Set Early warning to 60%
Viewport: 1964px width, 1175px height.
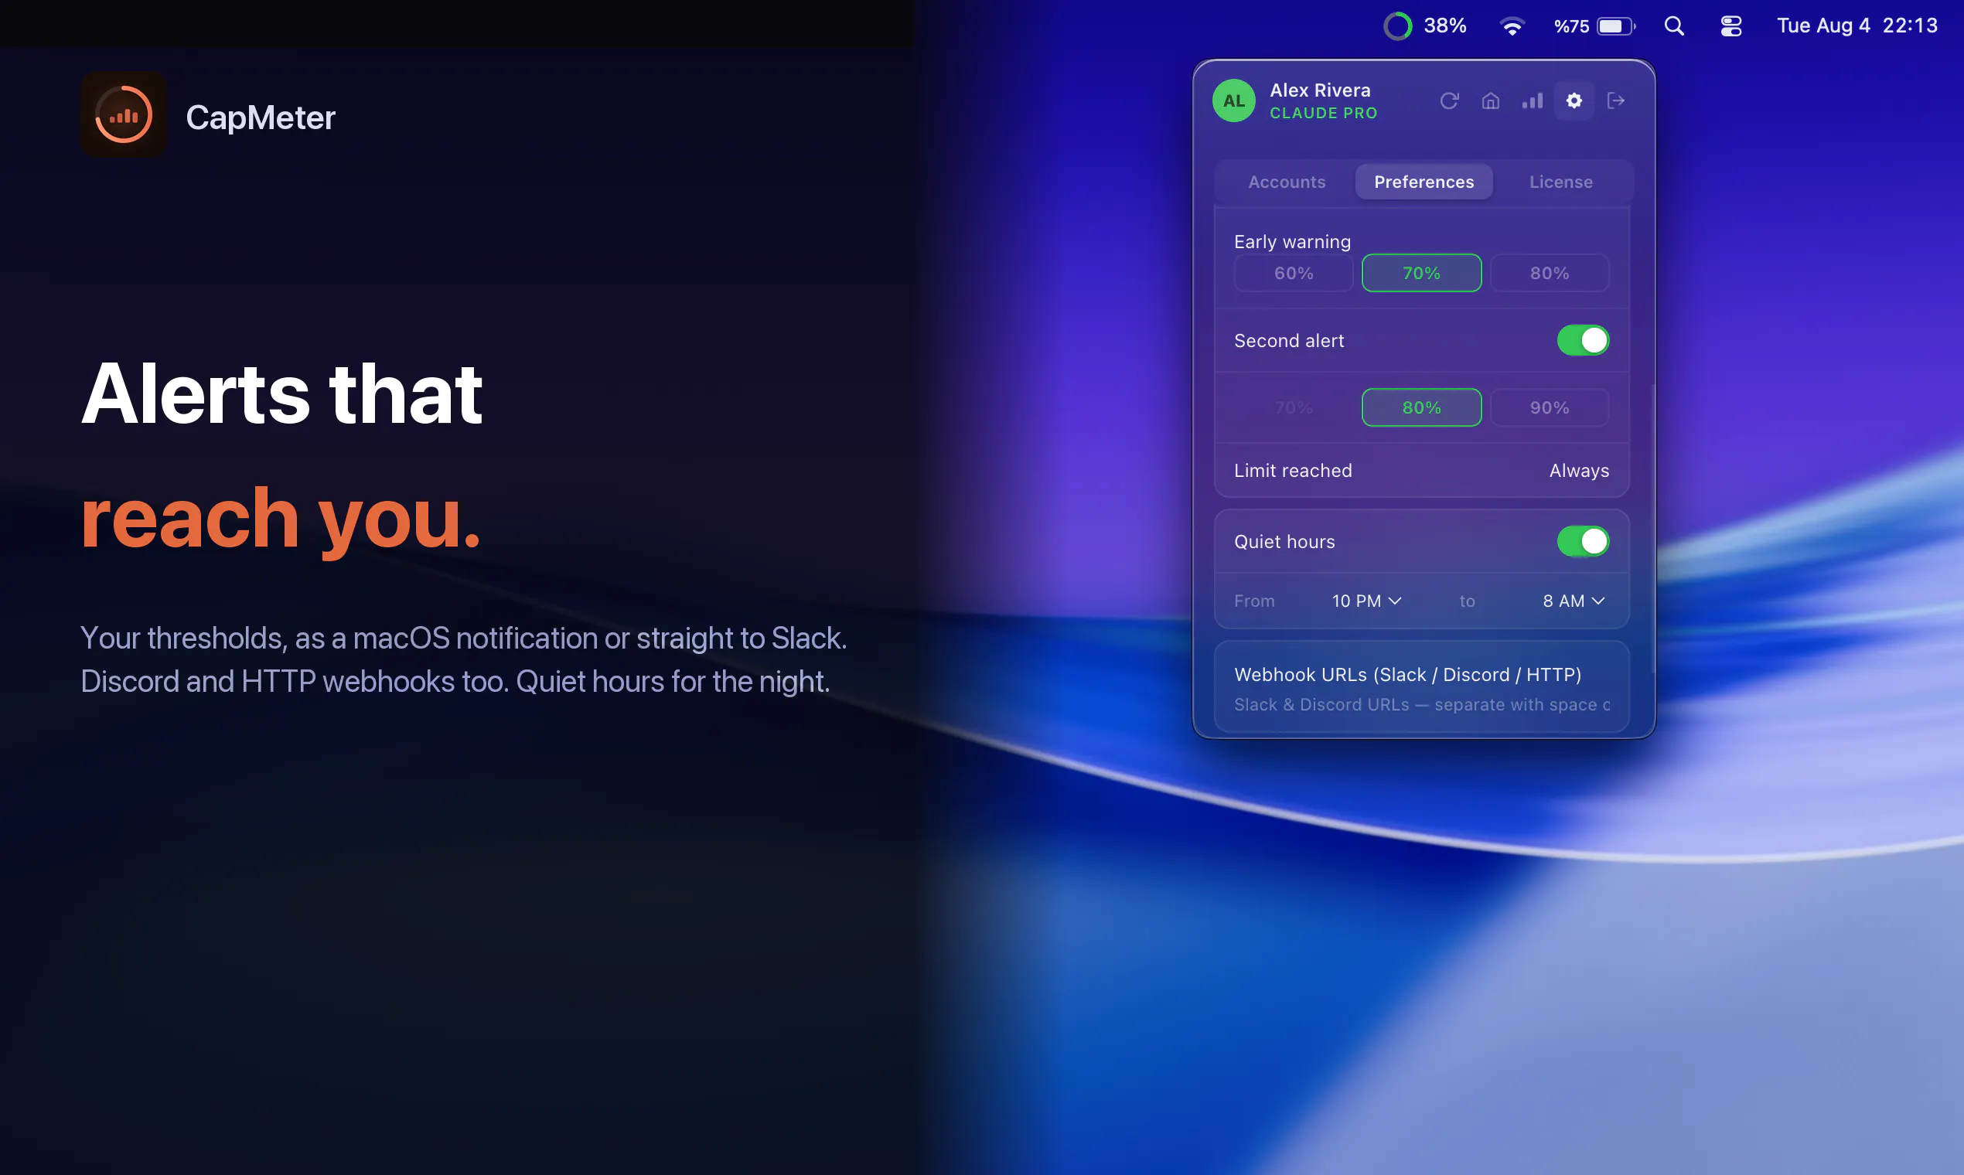(1294, 273)
